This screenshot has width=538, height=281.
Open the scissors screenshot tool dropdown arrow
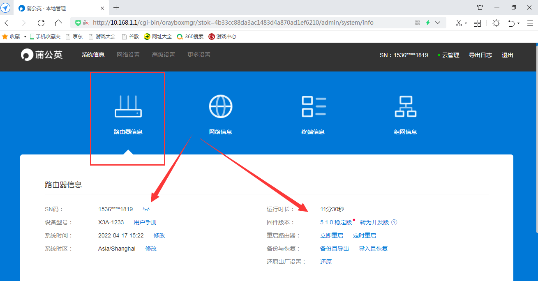(466, 23)
